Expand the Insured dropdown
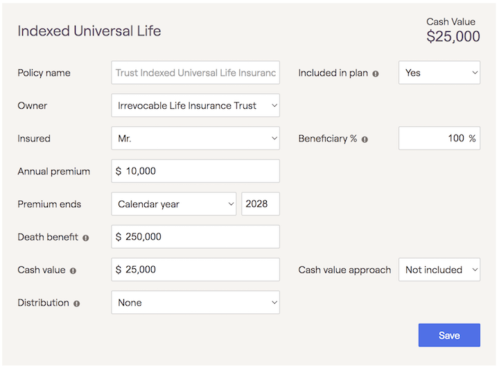This screenshot has width=499, height=368. point(195,138)
